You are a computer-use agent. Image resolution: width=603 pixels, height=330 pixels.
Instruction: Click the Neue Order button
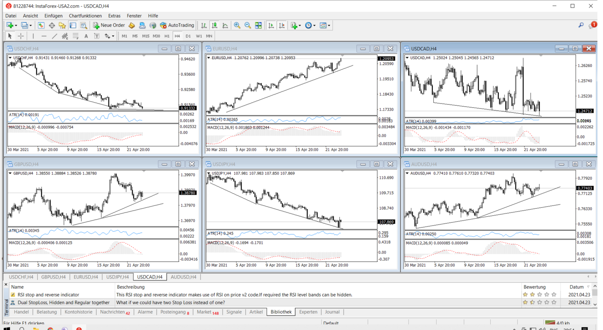(x=109, y=25)
